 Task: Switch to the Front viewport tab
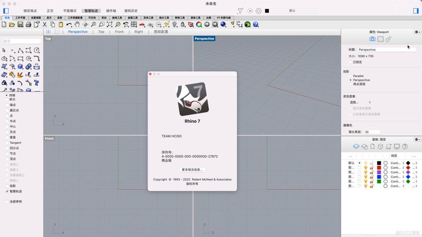point(119,32)
